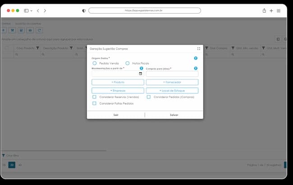Expand the Geração Sugestão Compras dialog fullscreen
The image size is (293, 185).
coord(199,49)
